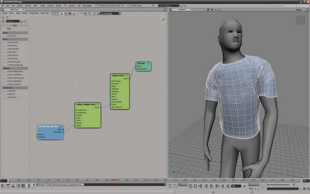Select the syflexVolume node
Screen dimensions: 310x194
12,55
